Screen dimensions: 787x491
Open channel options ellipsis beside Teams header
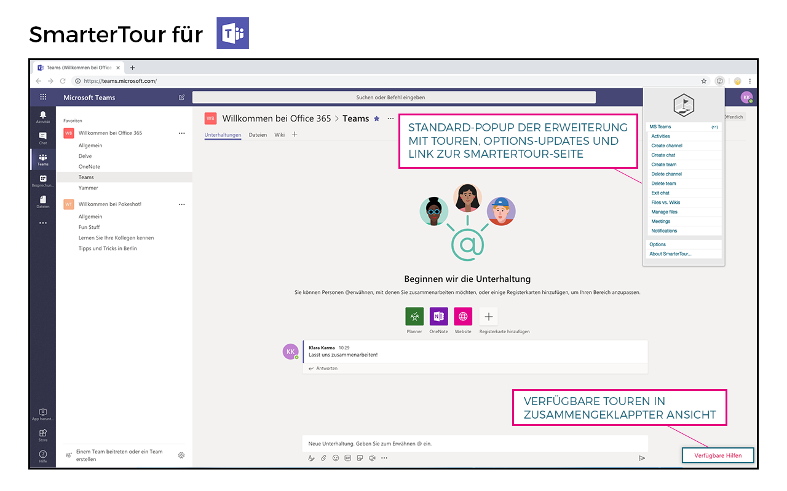390,118
